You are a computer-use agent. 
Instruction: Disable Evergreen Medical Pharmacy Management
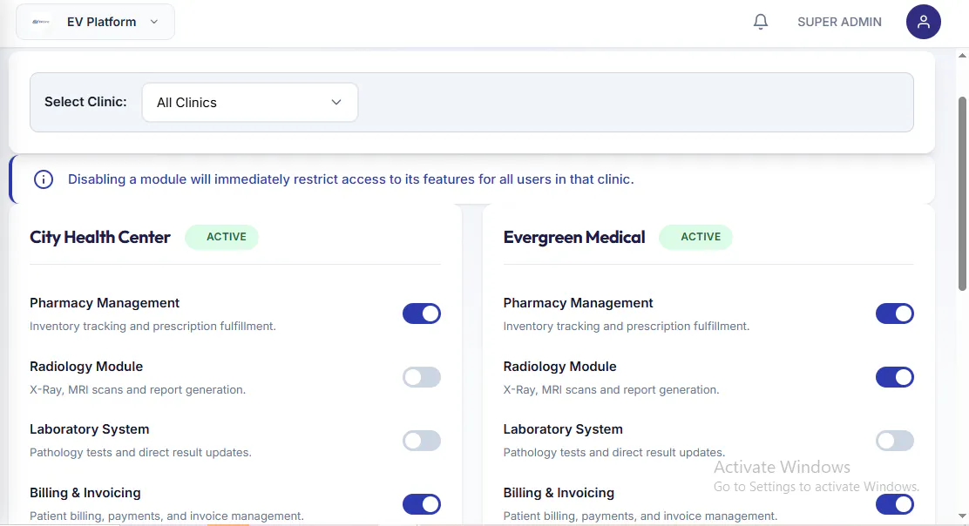point(894,314)
